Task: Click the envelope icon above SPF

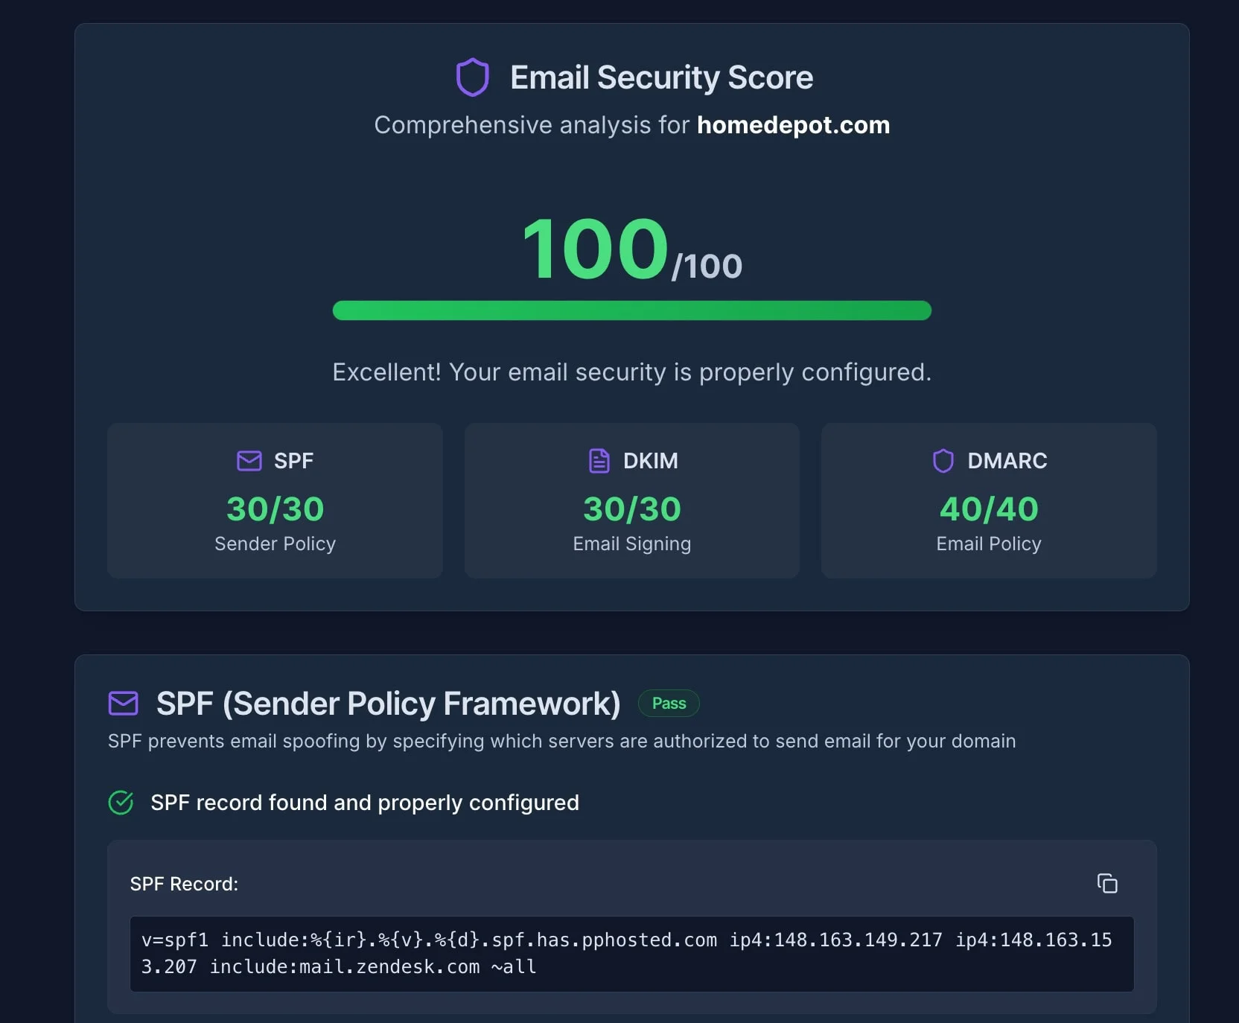Action: 248,461
